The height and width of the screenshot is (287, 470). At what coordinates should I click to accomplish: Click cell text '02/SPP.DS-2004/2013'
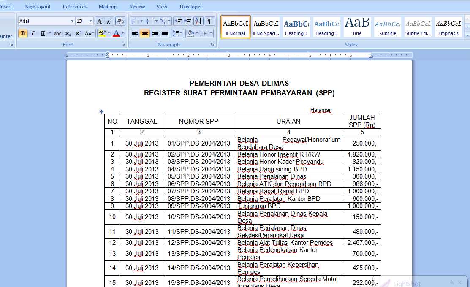coord(199,154)
